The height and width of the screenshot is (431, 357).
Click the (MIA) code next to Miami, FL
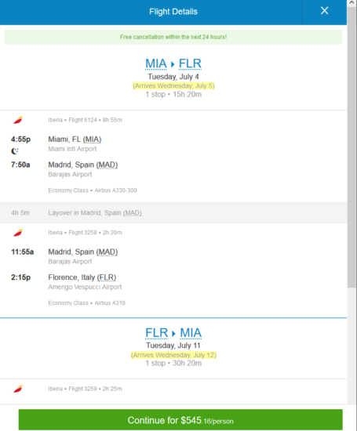92,139
